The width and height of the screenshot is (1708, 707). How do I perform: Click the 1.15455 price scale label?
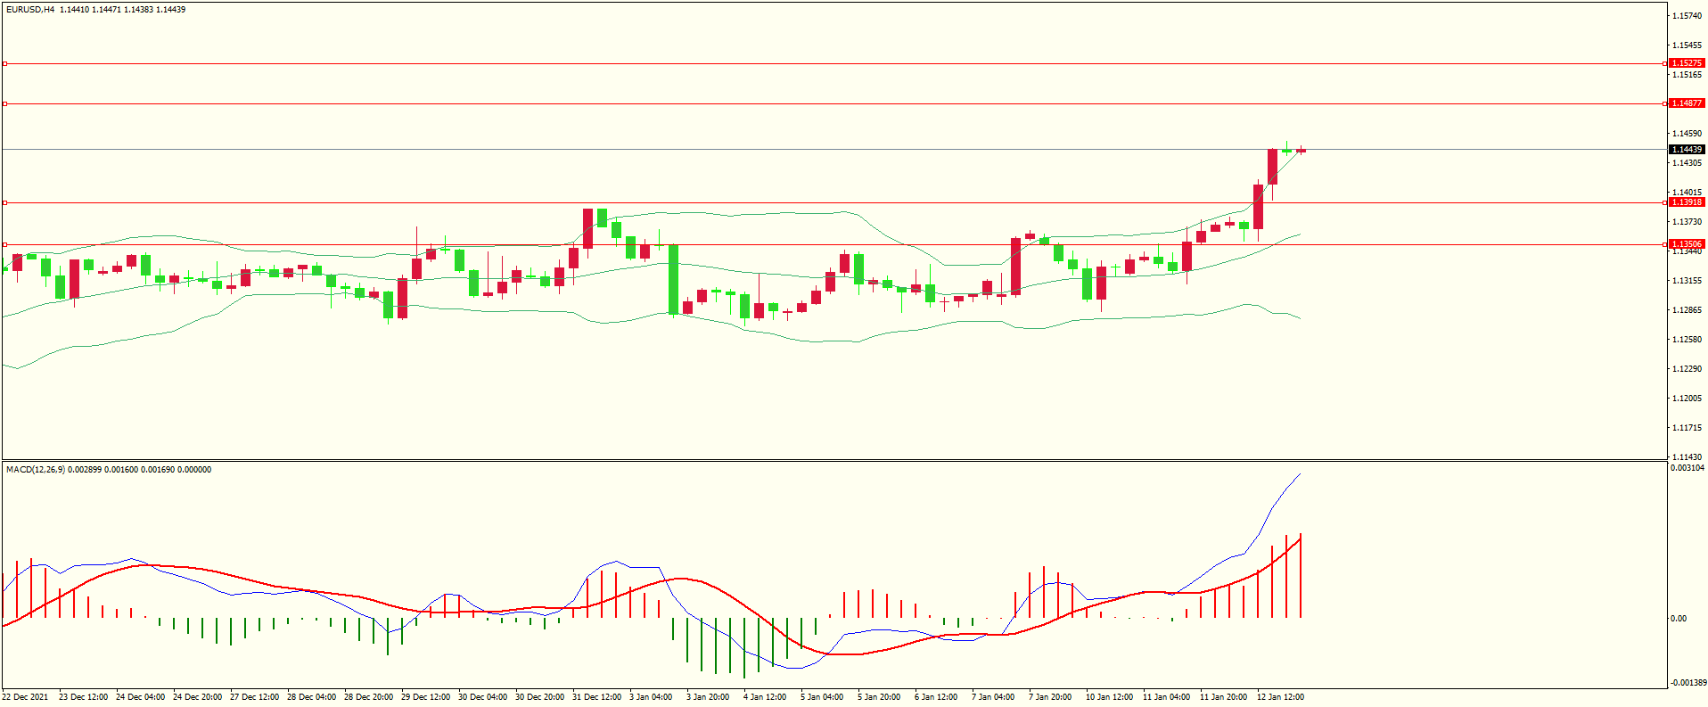tap(1687, 45)
